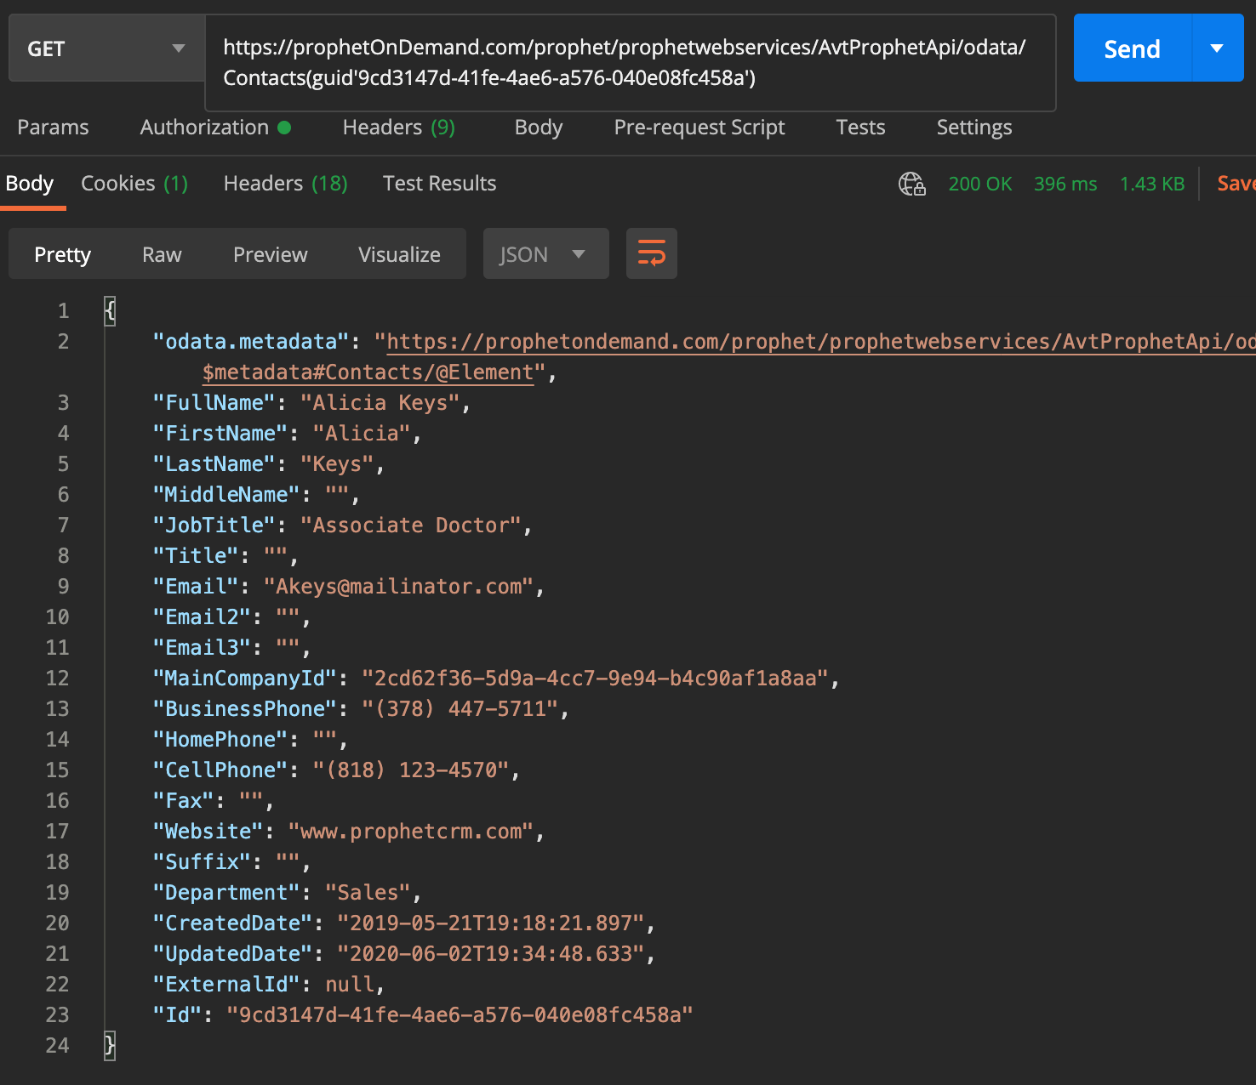The image size is (1256, 1085).
Task: Click the "Associate Doctor" value
Action: coord(411,525)
